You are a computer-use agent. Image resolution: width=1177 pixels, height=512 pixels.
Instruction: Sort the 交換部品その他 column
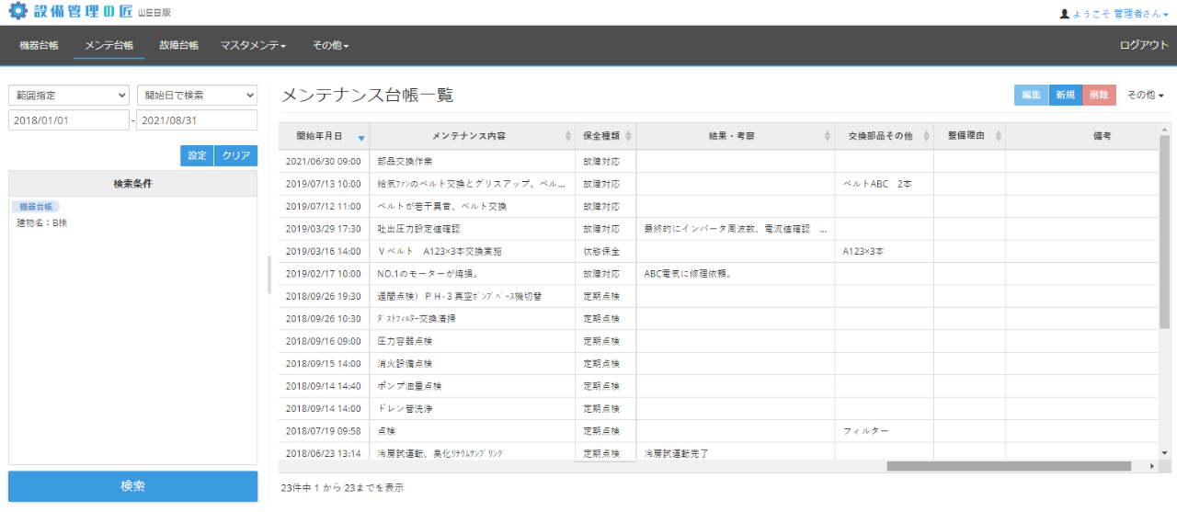[926, 136]
